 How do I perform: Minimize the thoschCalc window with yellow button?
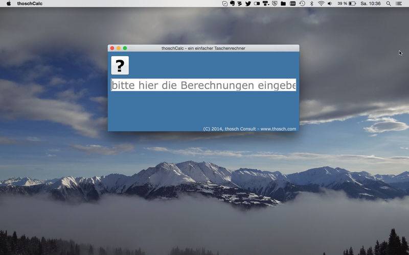tap(119, 48)
